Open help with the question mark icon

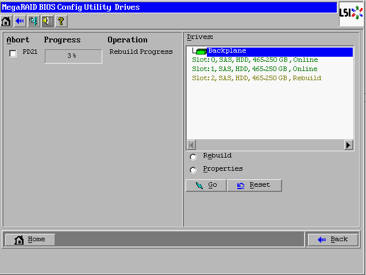[x=61, y=21]
